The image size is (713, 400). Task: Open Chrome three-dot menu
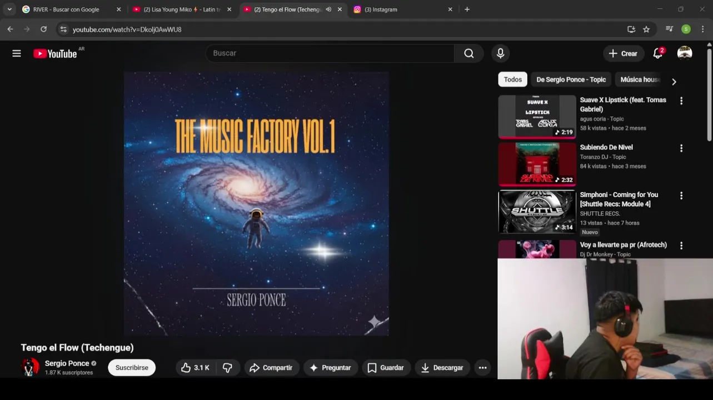[x=702, y=29]
